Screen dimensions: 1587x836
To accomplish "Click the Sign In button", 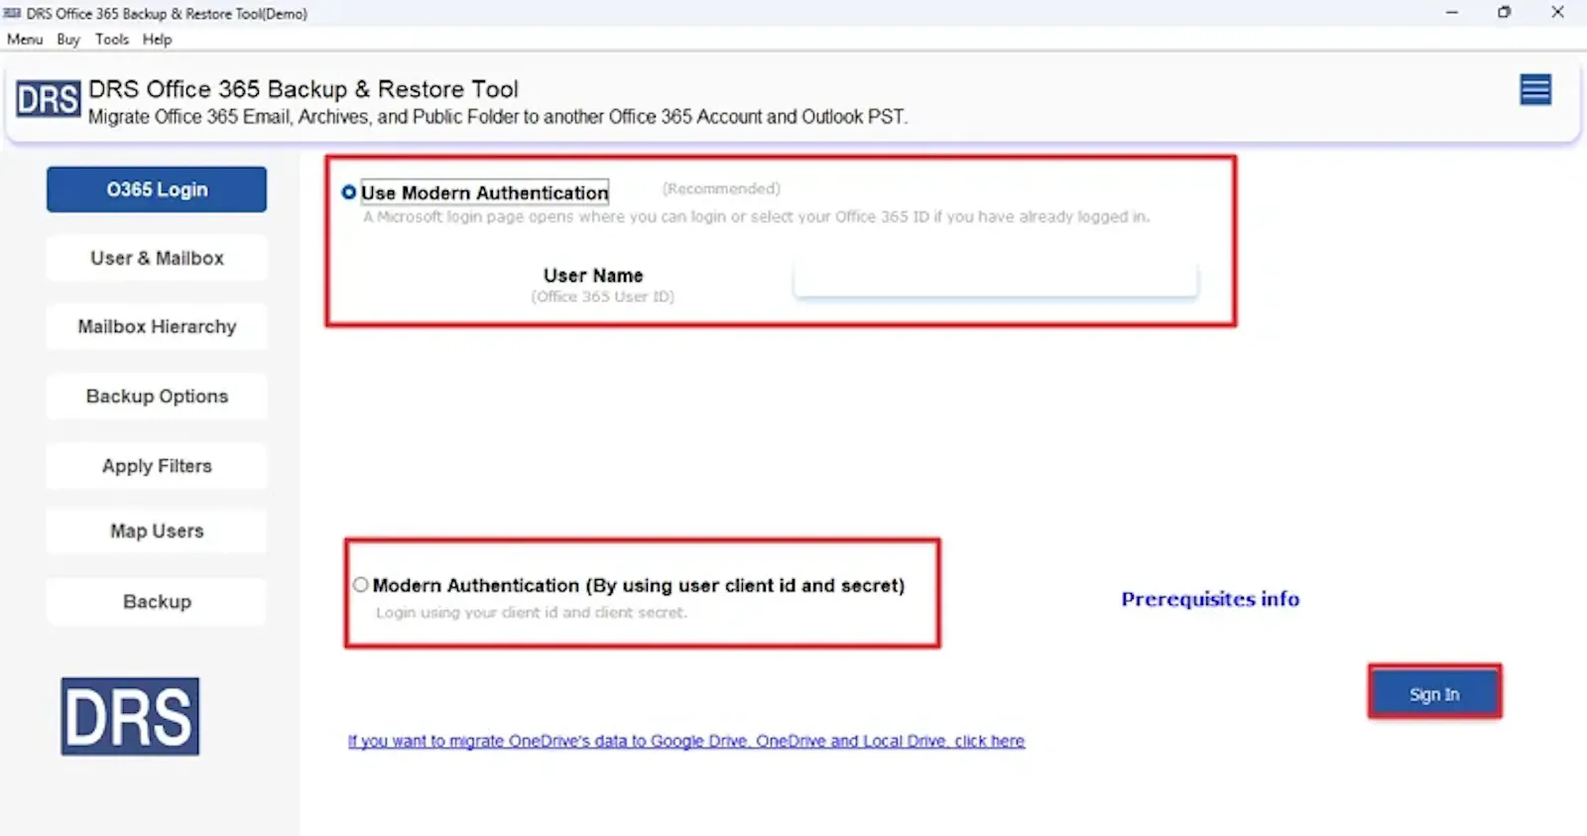I will point(1434,694).
